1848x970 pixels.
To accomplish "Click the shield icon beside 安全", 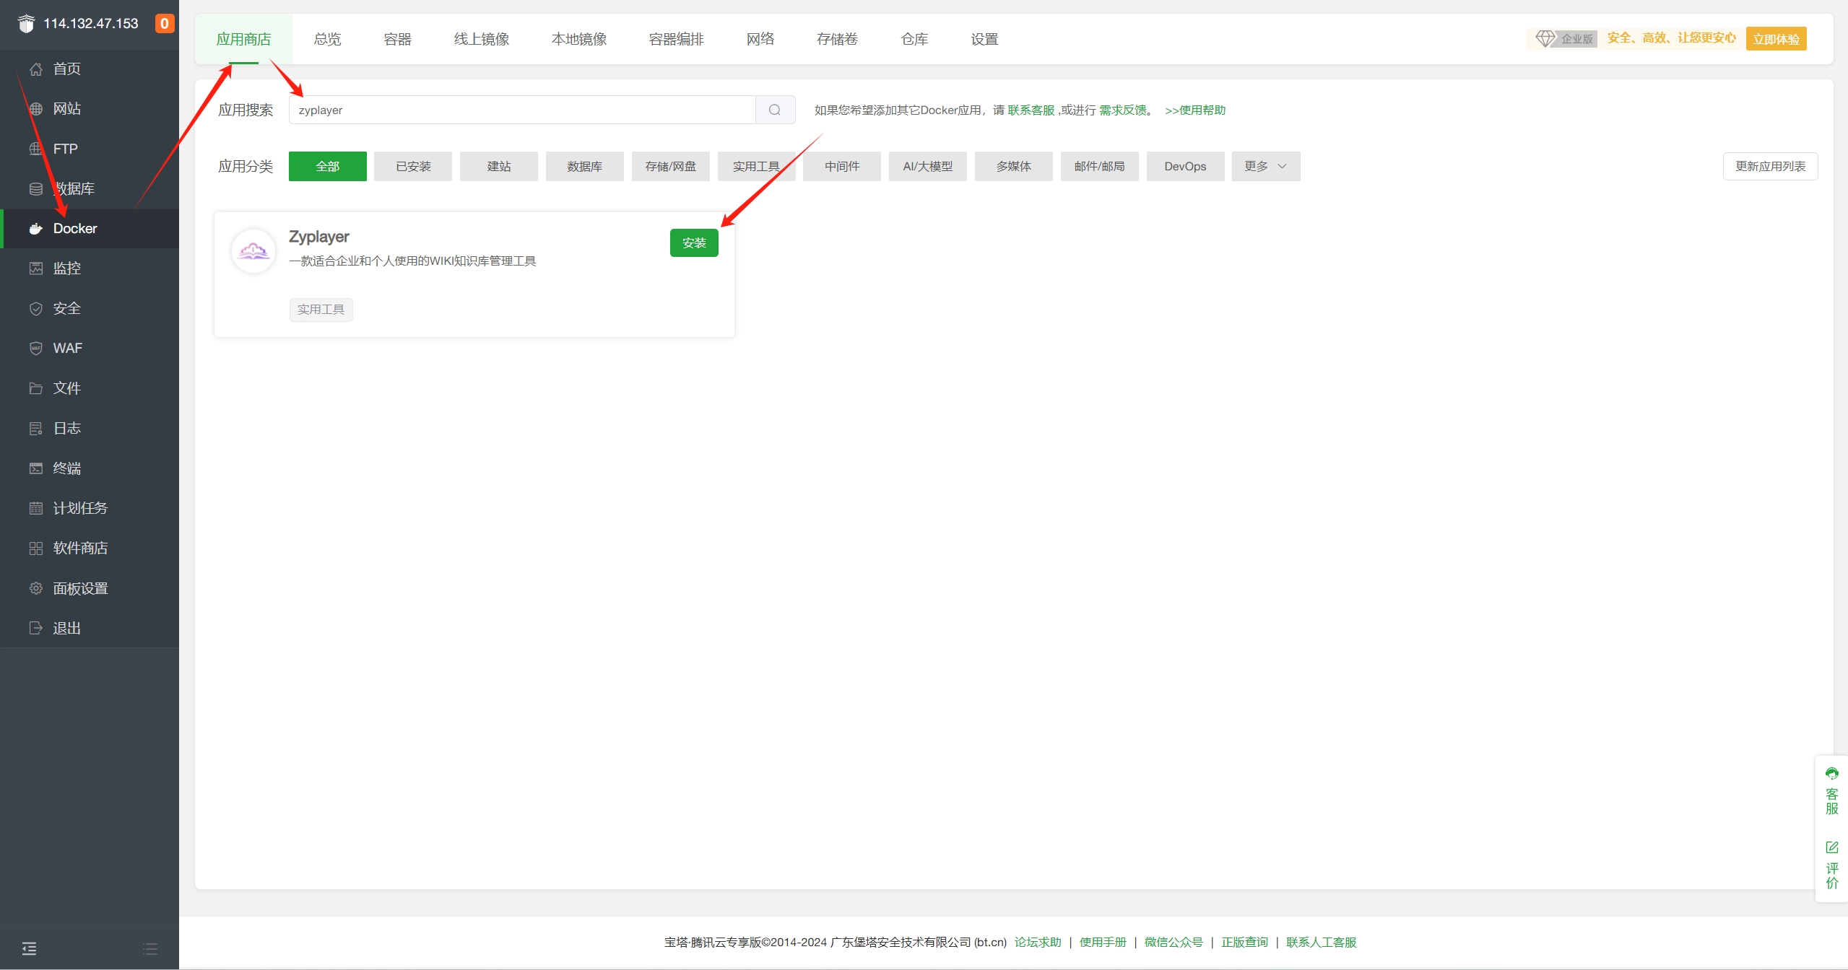I will tap(35, 309).
